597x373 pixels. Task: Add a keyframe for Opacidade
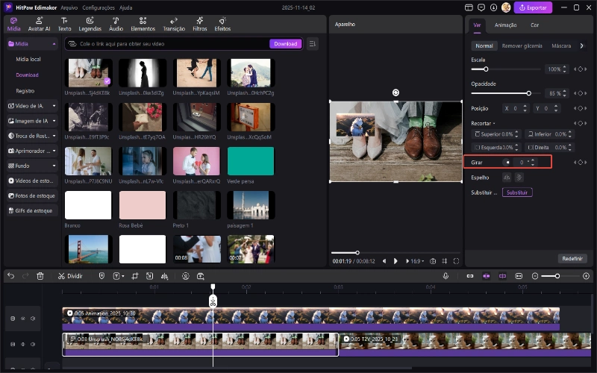(580, 93)
